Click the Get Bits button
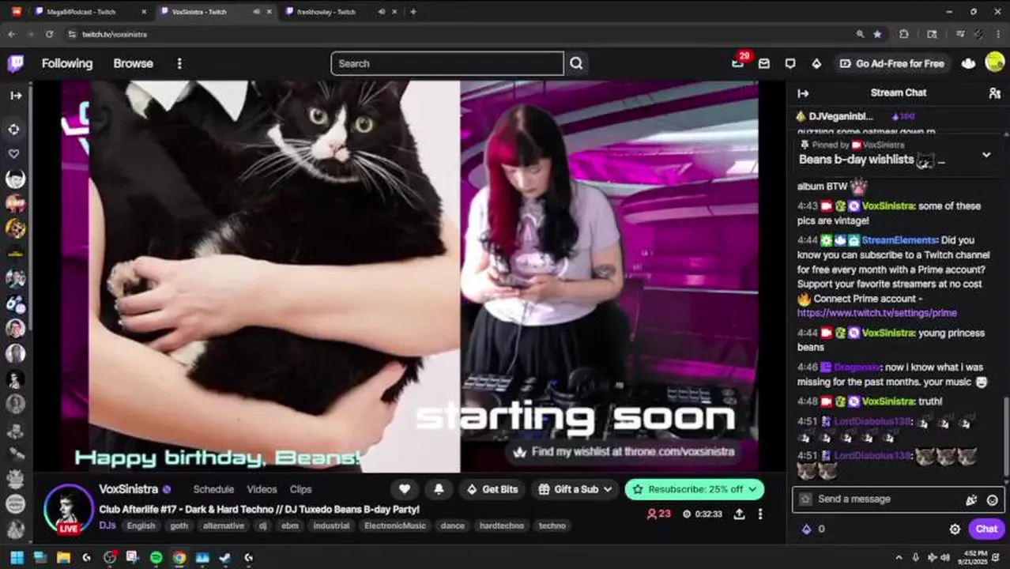This screenshot has height=569, width=1010. (492, 489)
